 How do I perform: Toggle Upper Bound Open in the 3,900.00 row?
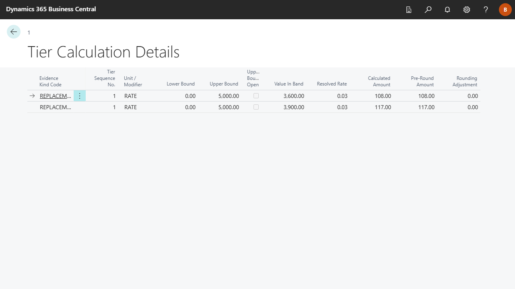(x=256, y=107)
